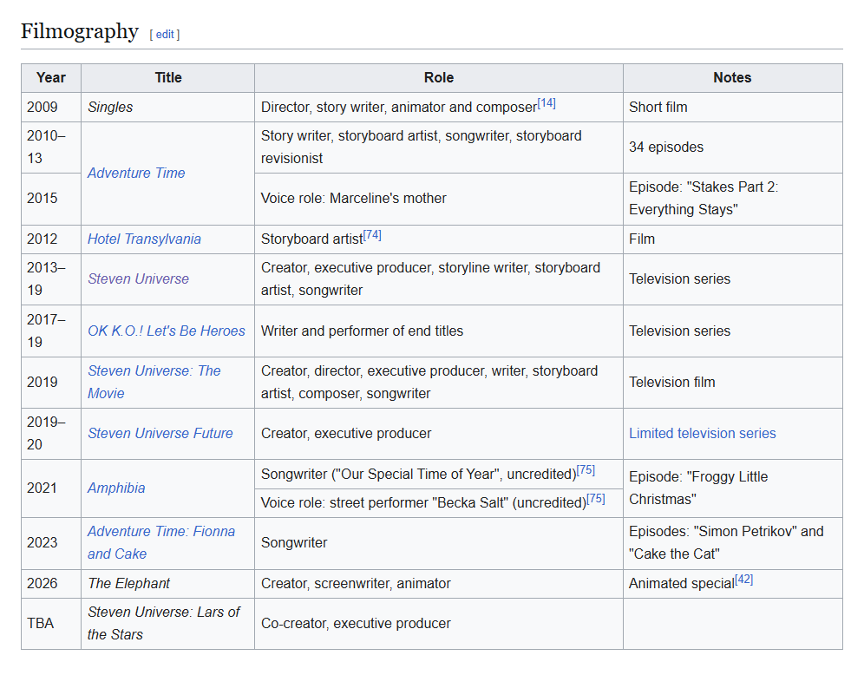
Task: Click the 2019–20 year cell
Action: pos(51,434)
